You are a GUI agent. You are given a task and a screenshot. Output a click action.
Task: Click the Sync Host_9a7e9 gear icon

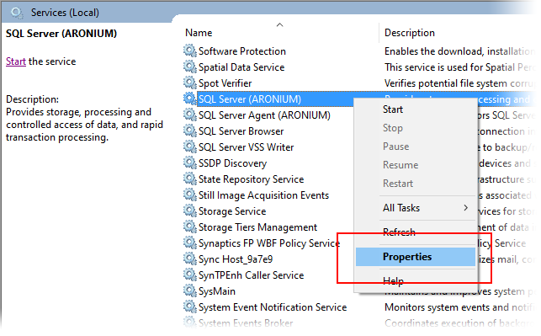pos(190,259)
